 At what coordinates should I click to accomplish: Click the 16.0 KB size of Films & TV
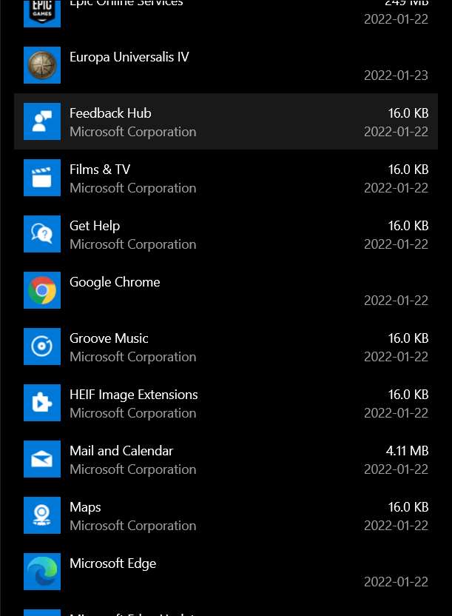pyautogui.click(x=408, y=170)
